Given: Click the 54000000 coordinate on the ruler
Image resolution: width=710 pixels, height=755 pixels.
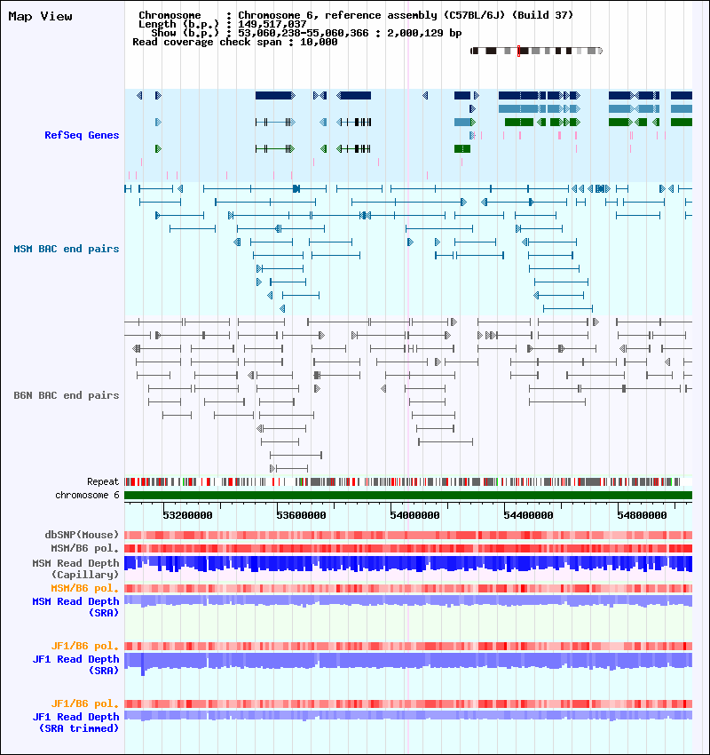Looking at the screenshot, I should 414,515.
